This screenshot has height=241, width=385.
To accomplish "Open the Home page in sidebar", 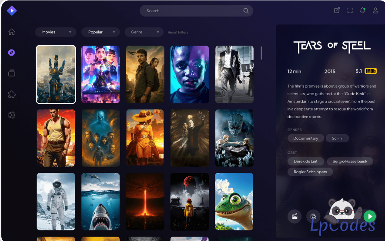I will (12, 32).
